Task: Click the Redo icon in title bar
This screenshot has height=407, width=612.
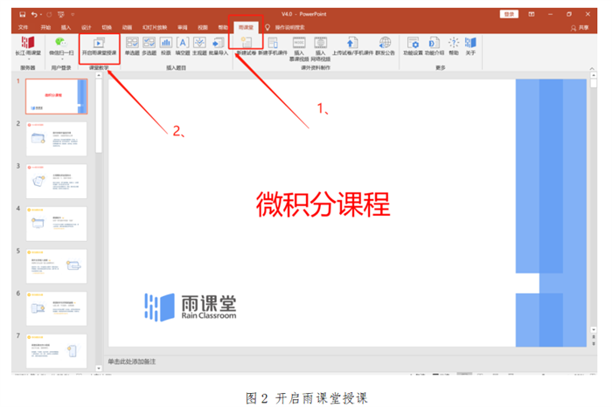Action: 49,15
